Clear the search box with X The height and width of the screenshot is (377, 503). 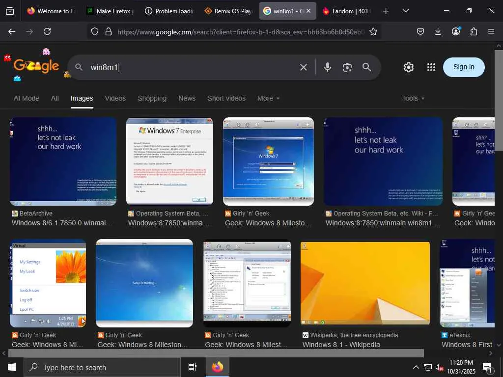304,67
